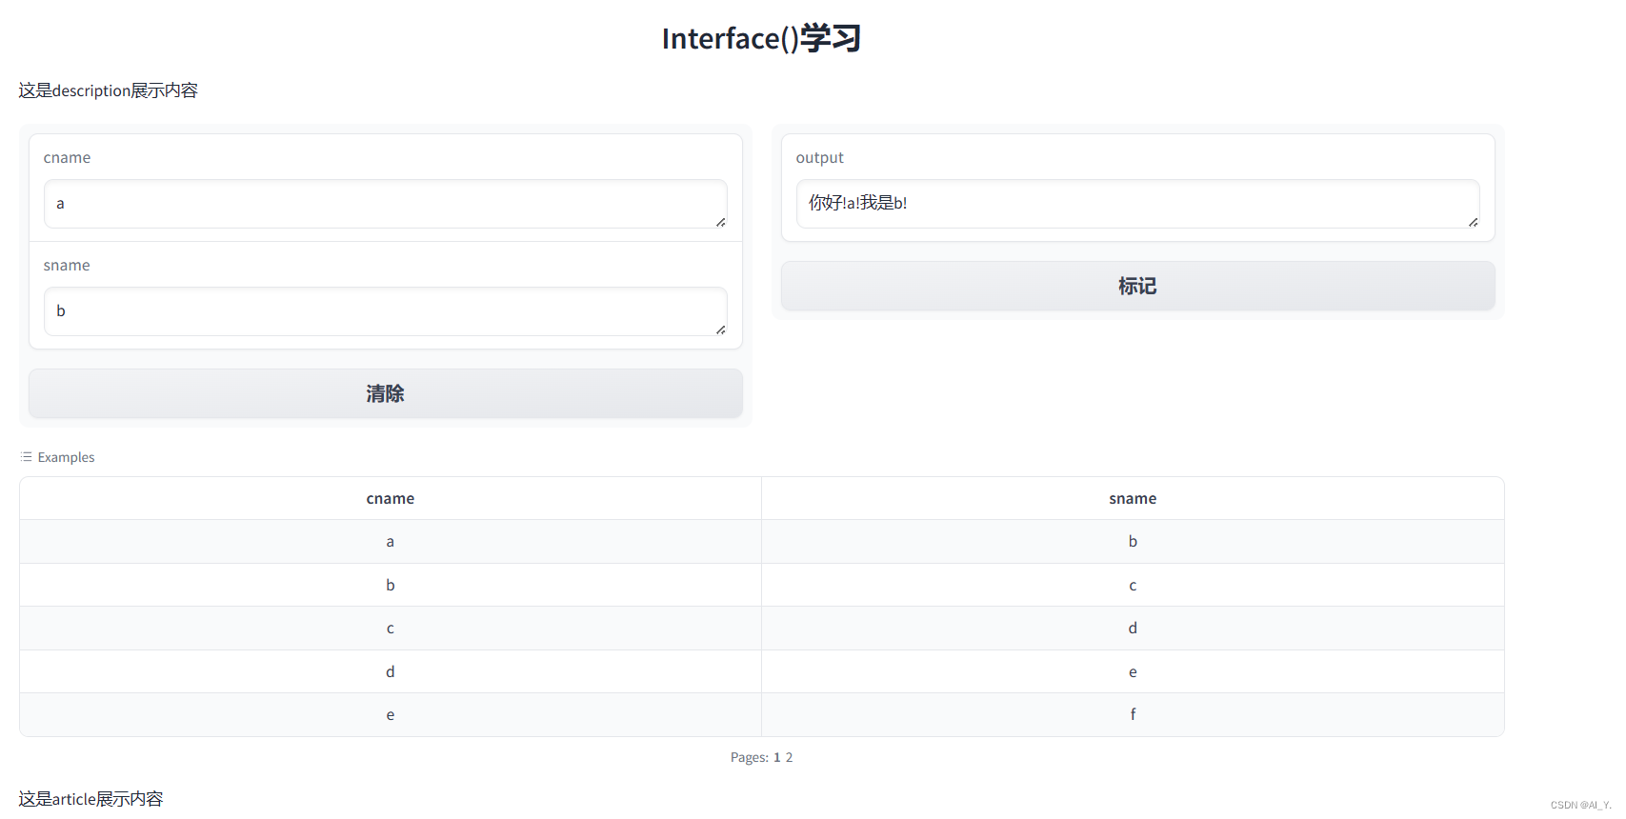The width and height of the screenshot is (1626, 819).
Task: Click the 这是description展示内容 description text
Action: click(x=108, y=90)
